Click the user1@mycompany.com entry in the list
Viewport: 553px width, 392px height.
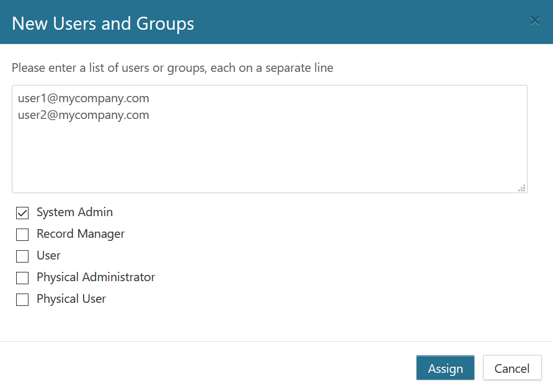click(x=84, y=98)
